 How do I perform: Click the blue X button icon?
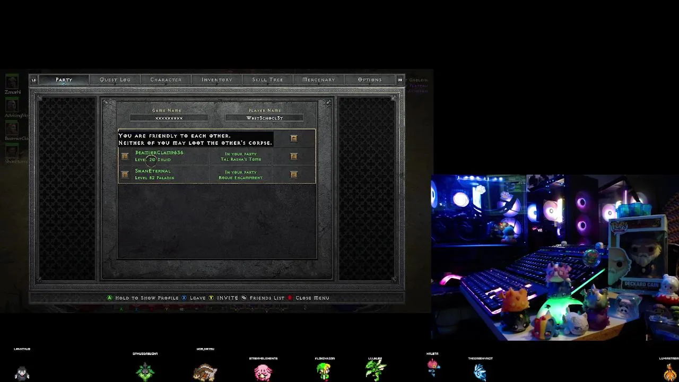(x=185, y=298)
